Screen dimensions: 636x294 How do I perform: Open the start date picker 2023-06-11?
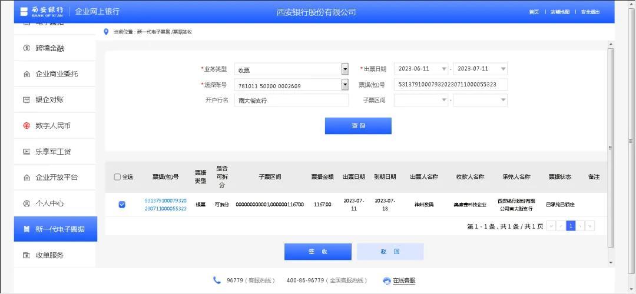click(x=421, y=69)
